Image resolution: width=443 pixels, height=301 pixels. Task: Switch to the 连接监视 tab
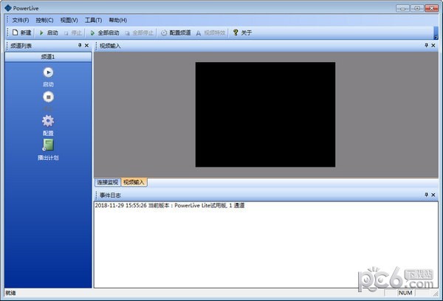click(108, 181)
